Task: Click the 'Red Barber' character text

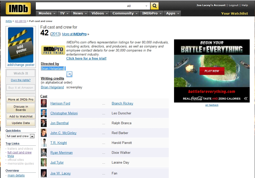Action: (120, 133)
